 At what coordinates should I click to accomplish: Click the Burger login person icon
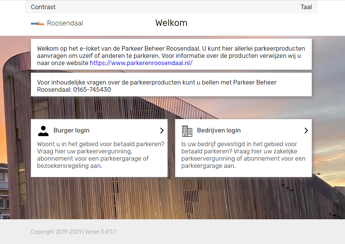point(43,131)
